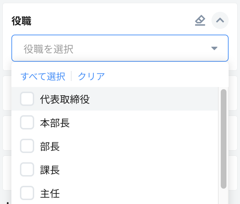This screenshot has width=240, height=204.
Task: Click the すべて選択 link
Action: (x=43, y=76)
